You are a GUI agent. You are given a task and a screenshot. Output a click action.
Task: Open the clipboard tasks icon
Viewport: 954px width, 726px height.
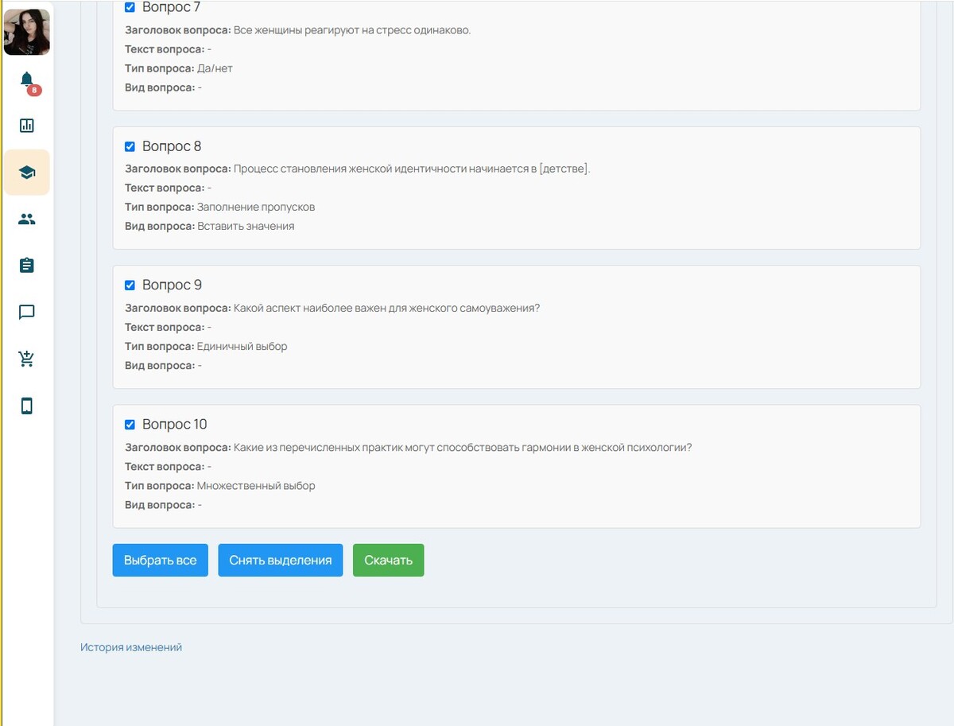(x=27, y=266)
